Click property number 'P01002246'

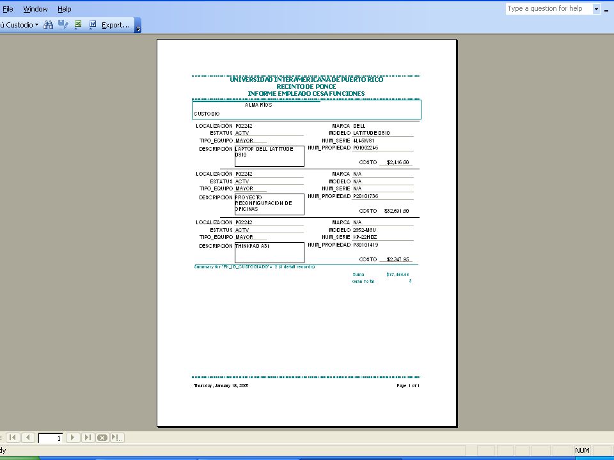point(365,148)
